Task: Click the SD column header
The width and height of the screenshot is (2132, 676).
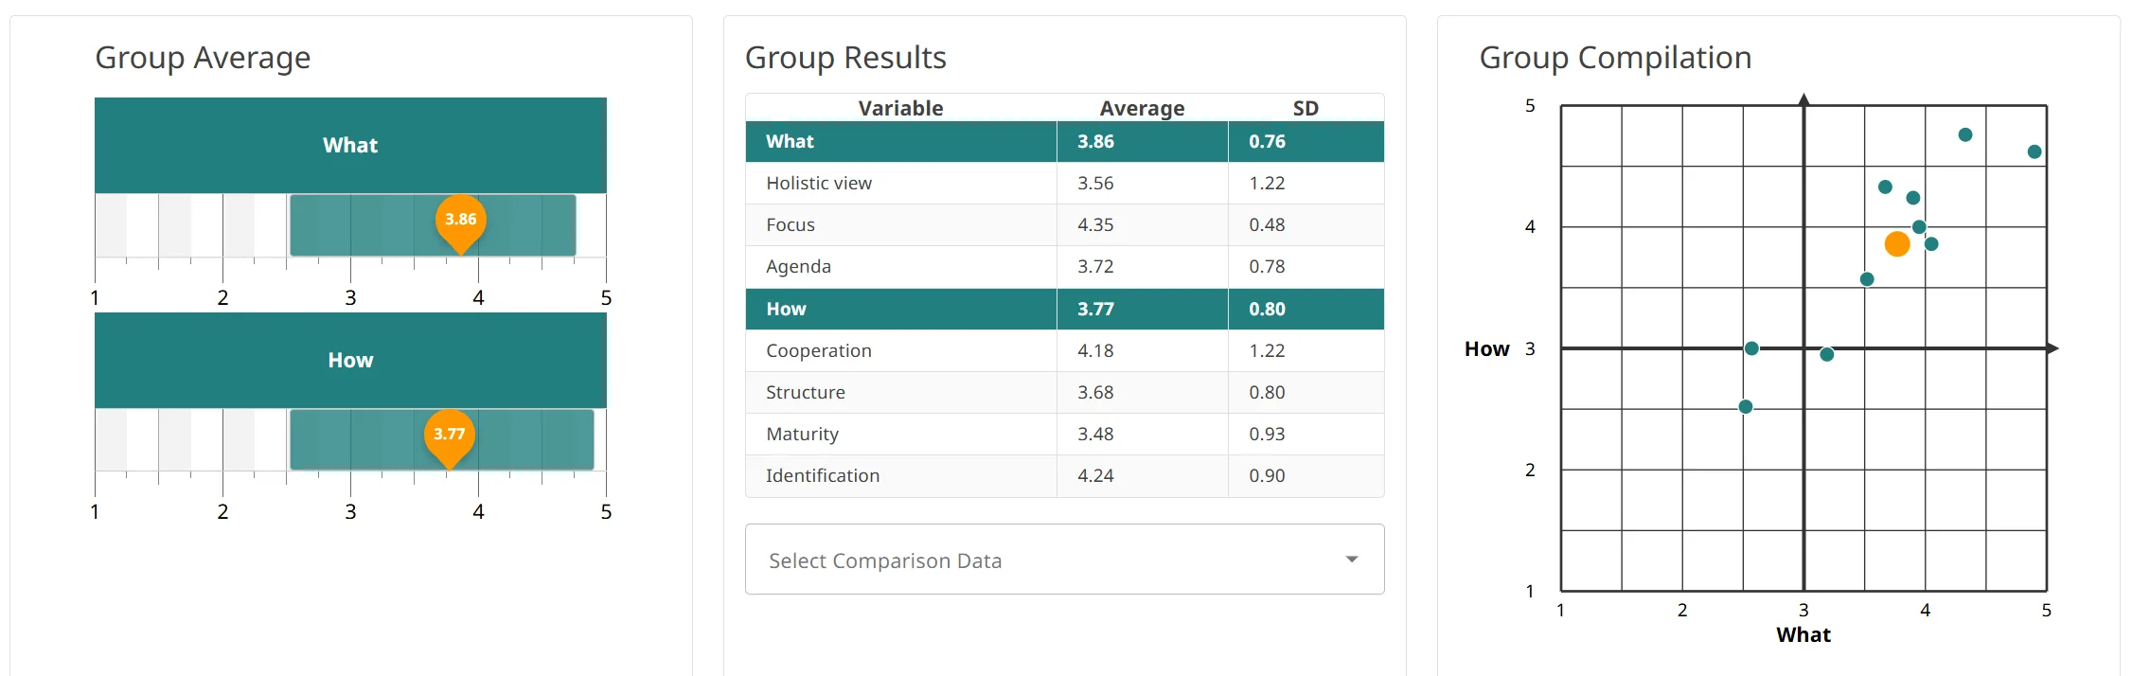Action: [1306, 108]
